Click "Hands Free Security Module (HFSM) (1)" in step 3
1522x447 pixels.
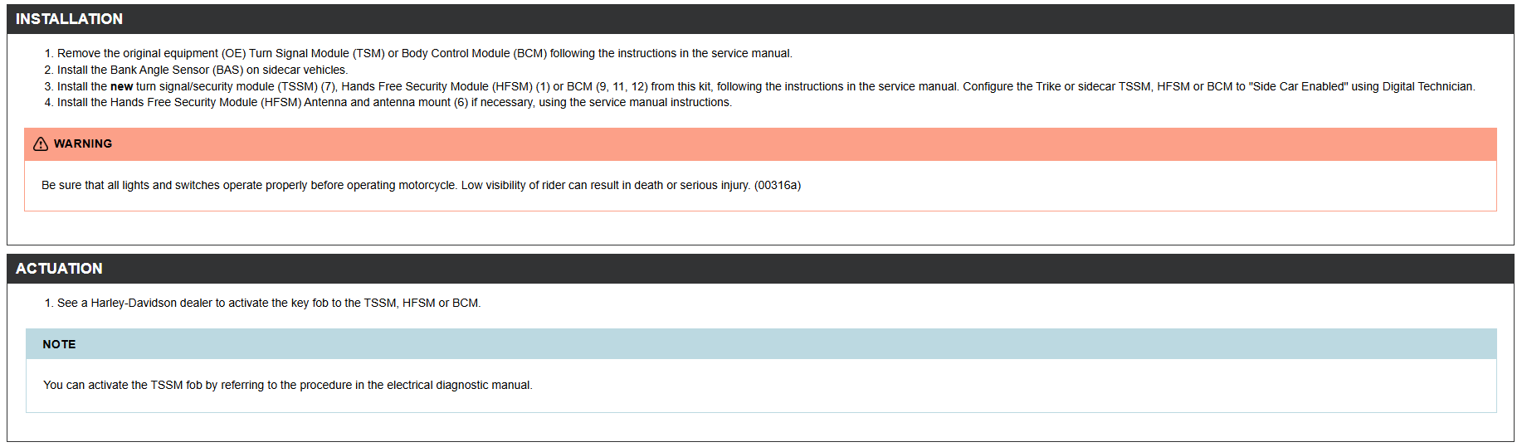coord(446,86)
